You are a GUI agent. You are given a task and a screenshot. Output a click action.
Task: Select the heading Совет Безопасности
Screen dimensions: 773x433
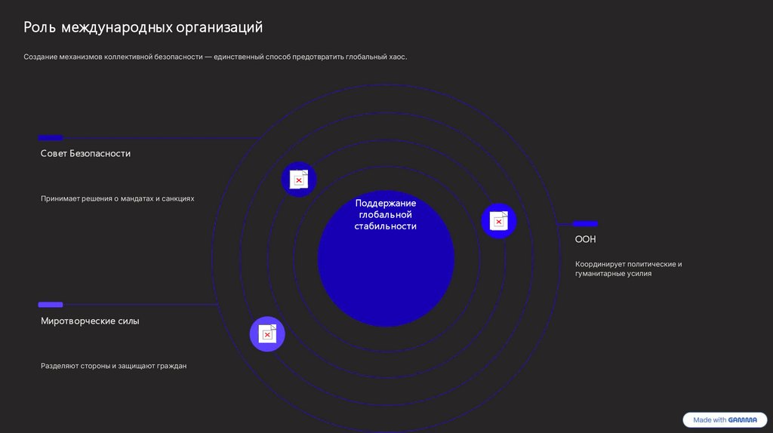click(85, 153)
